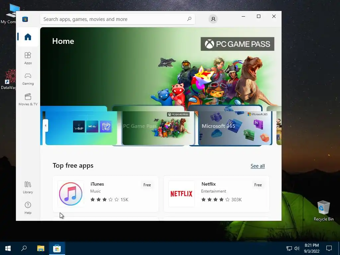Open the iTunes app title

pyautogui.click(x=97, y=184)
